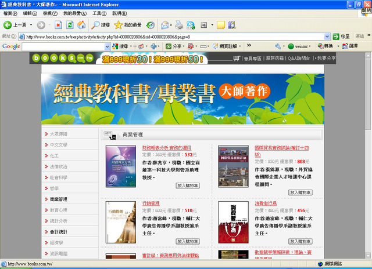
Task: Select 法律政治 category in sidebar
Action: pyautogui.click(x=58, y=166)
